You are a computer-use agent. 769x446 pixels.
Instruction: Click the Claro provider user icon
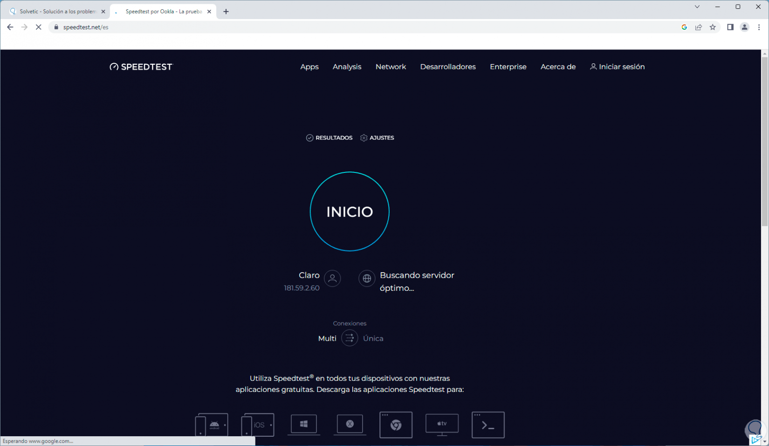click(332, 279)
